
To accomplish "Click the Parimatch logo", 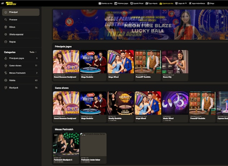I will [11, 3].
